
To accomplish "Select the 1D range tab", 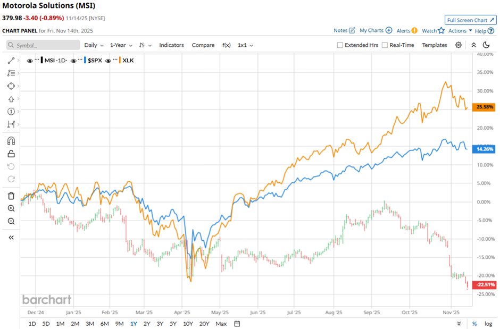I will click(x=32, y=324).
